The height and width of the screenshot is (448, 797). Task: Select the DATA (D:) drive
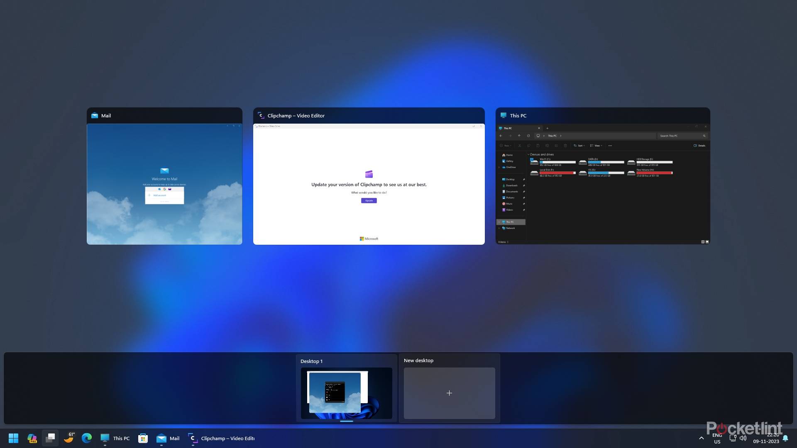point(601,162)
